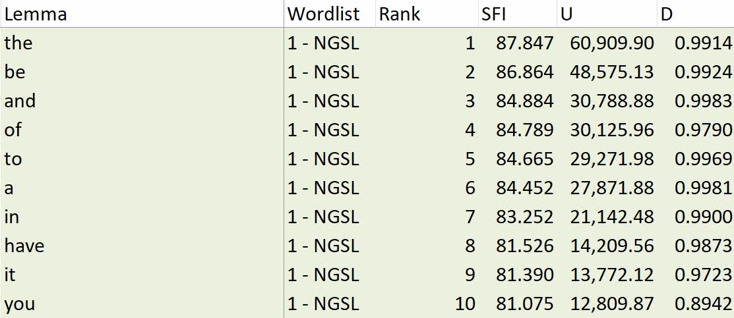The width and height of the screenshot is (734, 318).
Task: Select the SFI value 87.847
Action: (x=525, y=43)
